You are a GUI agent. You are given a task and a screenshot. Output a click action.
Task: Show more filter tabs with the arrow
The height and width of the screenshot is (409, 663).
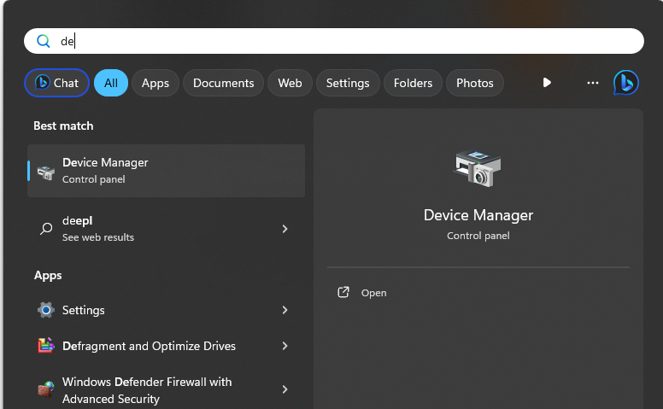coord(547,83)
